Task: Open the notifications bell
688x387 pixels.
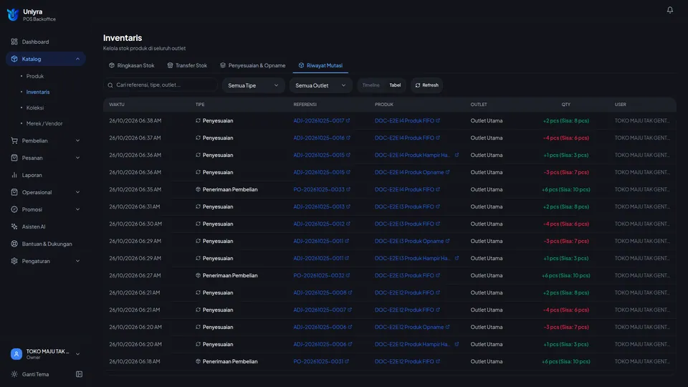Action: tap(669, 9)
